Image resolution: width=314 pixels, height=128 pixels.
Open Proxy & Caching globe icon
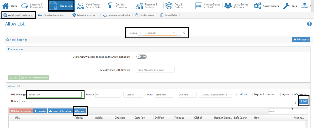point(169,6)
